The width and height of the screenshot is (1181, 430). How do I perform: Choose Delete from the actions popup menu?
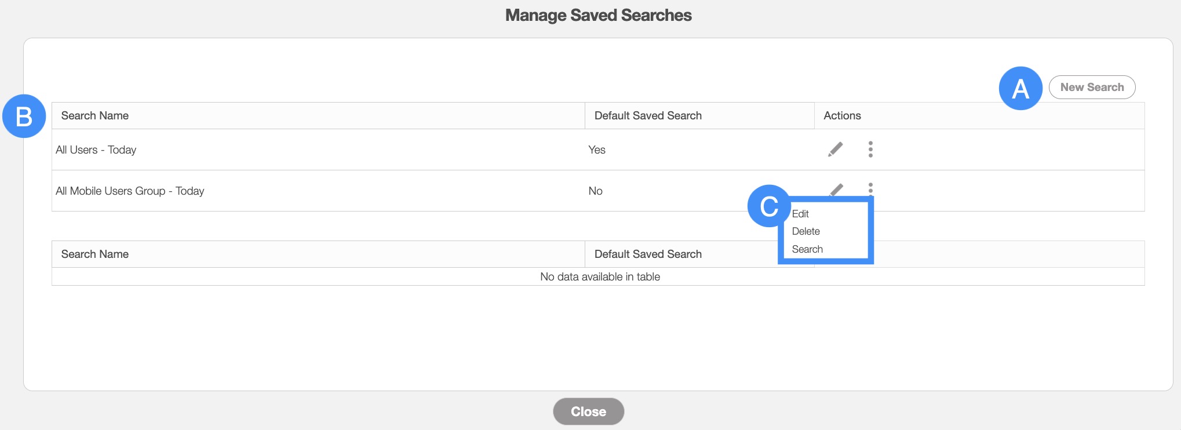(805, 231)
